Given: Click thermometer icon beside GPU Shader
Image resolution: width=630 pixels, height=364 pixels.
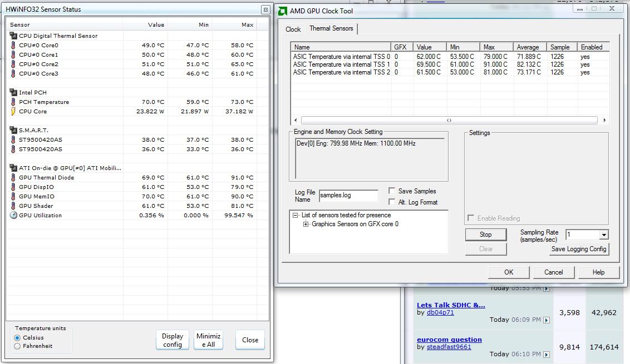Looking at the screenshot, I should pos(13,206).
